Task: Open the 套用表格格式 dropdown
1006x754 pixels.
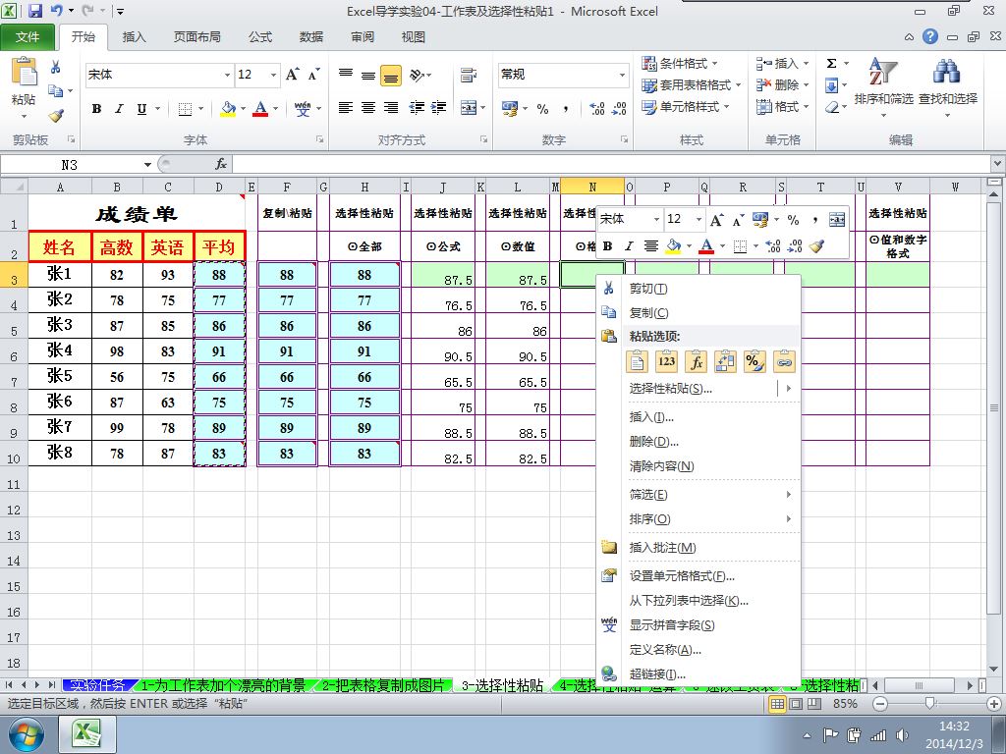Action: point(692,85)
